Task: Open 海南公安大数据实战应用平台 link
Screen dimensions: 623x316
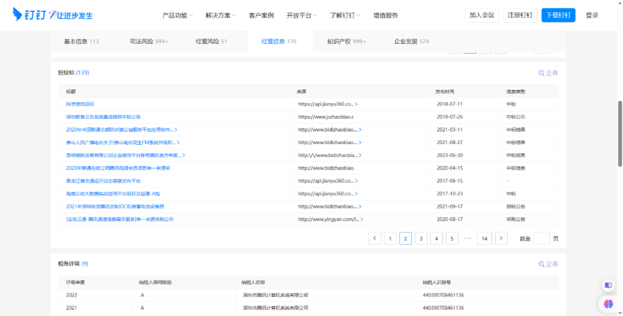Action: point(113,194)
